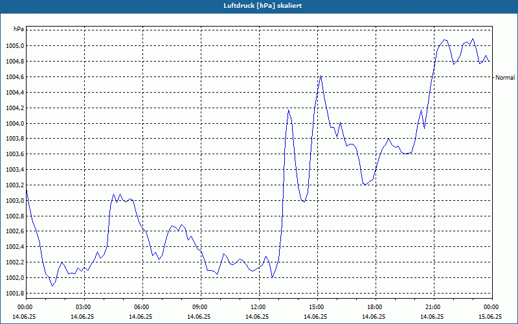518x324 pixels.
Task: Click the pressure peak near 15:00
Action: tap(321, 76)
